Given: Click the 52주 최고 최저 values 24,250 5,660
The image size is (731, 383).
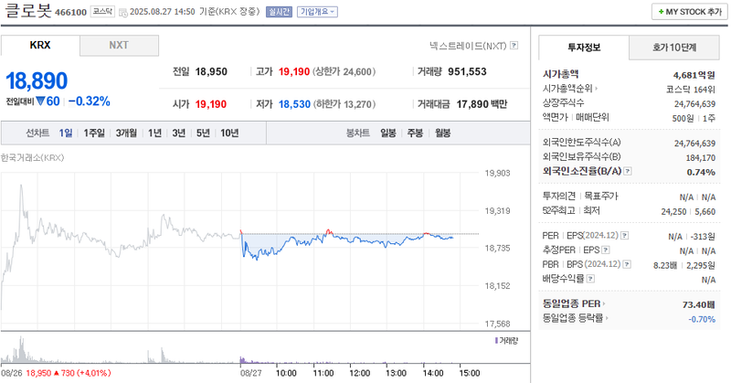Looking at the screenshot, I should pyautogui.click(x=688, y=211).
